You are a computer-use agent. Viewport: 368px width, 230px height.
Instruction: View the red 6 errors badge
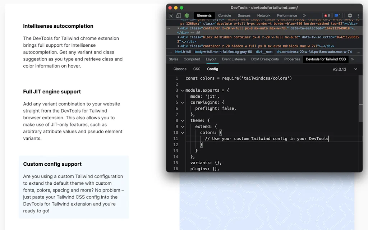pyautogui.click(x=327, y=15)
